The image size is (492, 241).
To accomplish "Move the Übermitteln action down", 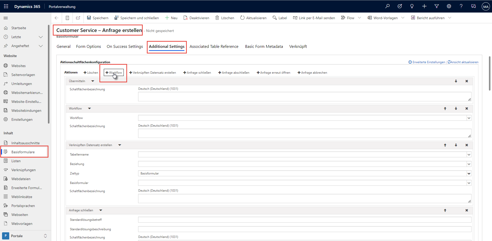I will tap(456, 81).
